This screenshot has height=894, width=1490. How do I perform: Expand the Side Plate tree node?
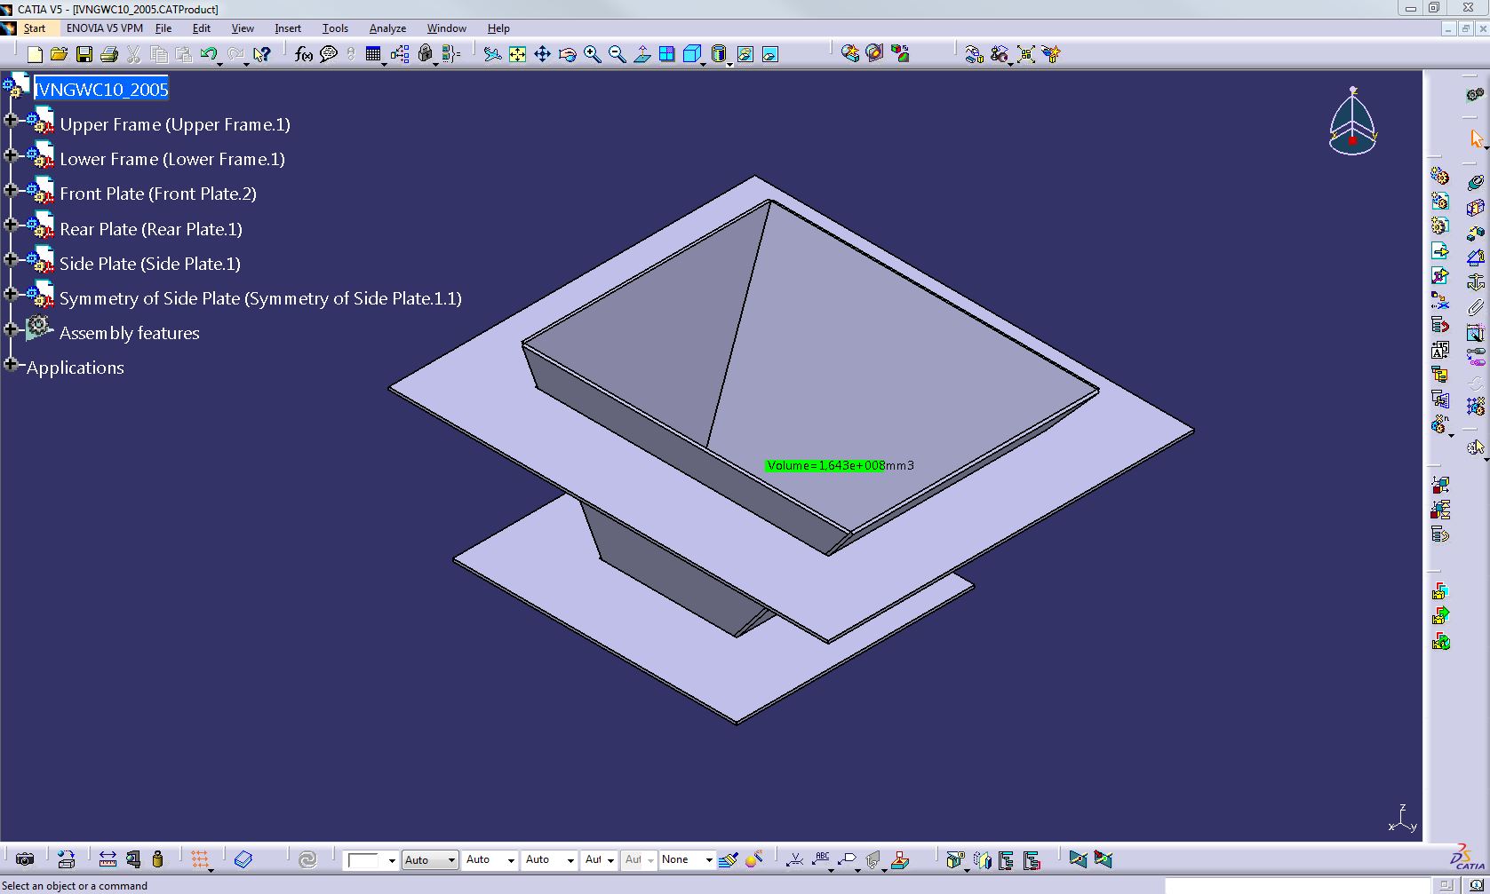click(x=11, y=259)
